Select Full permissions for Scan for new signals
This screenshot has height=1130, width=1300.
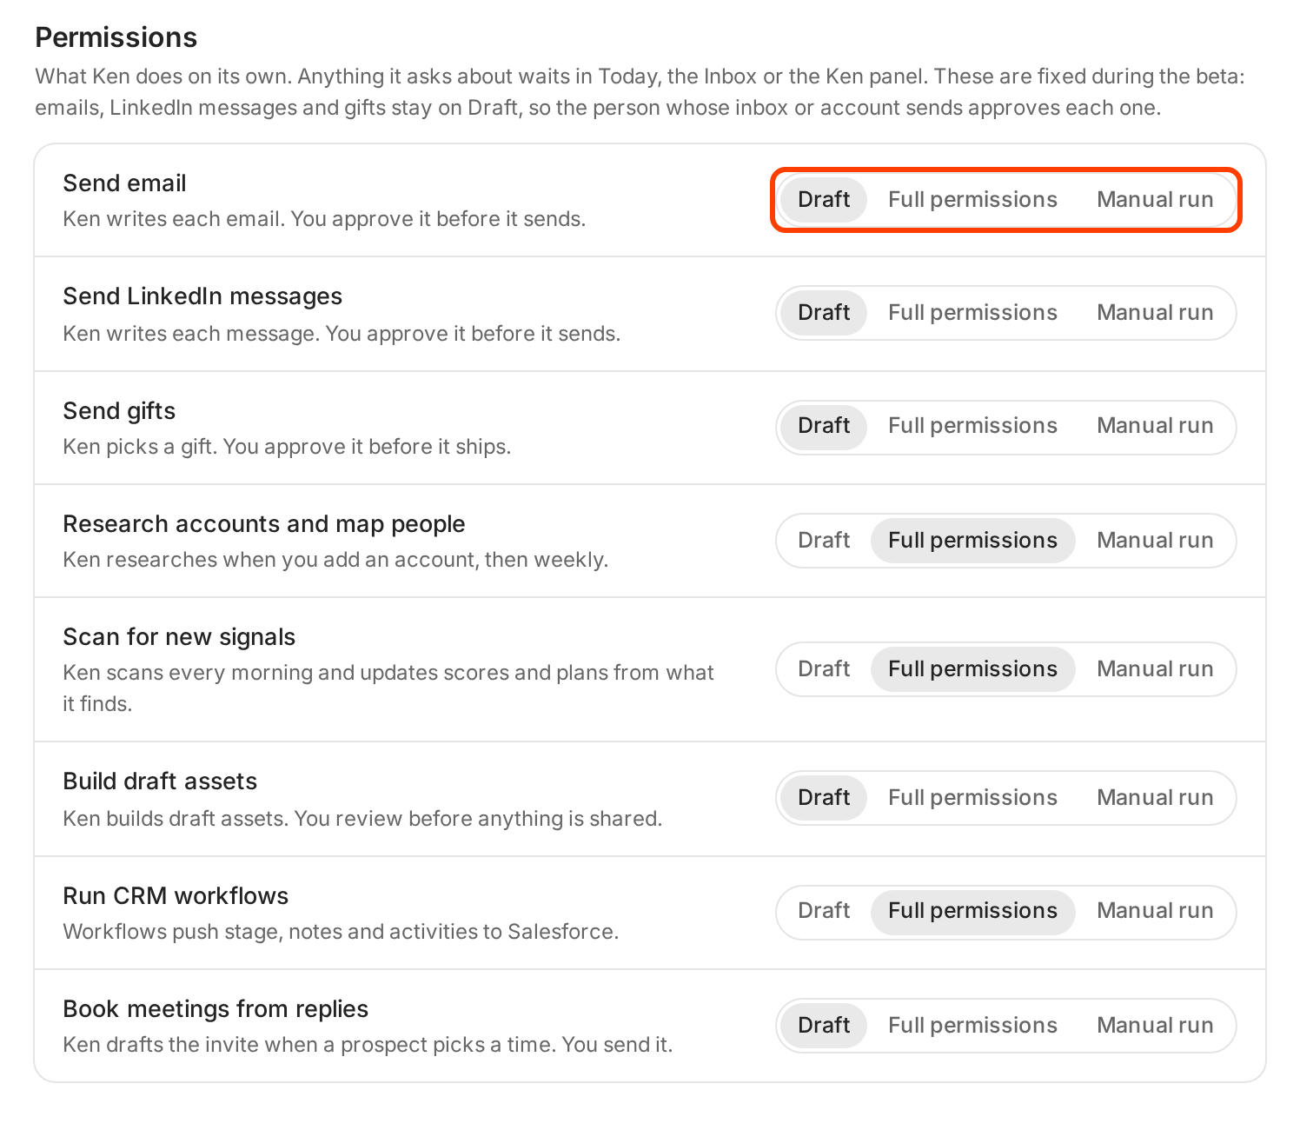[x=972, y=669]
